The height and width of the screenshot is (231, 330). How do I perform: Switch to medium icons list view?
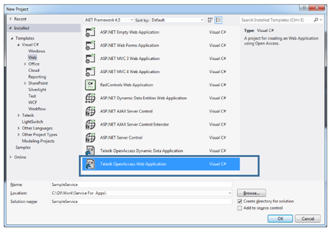point(218,20)
